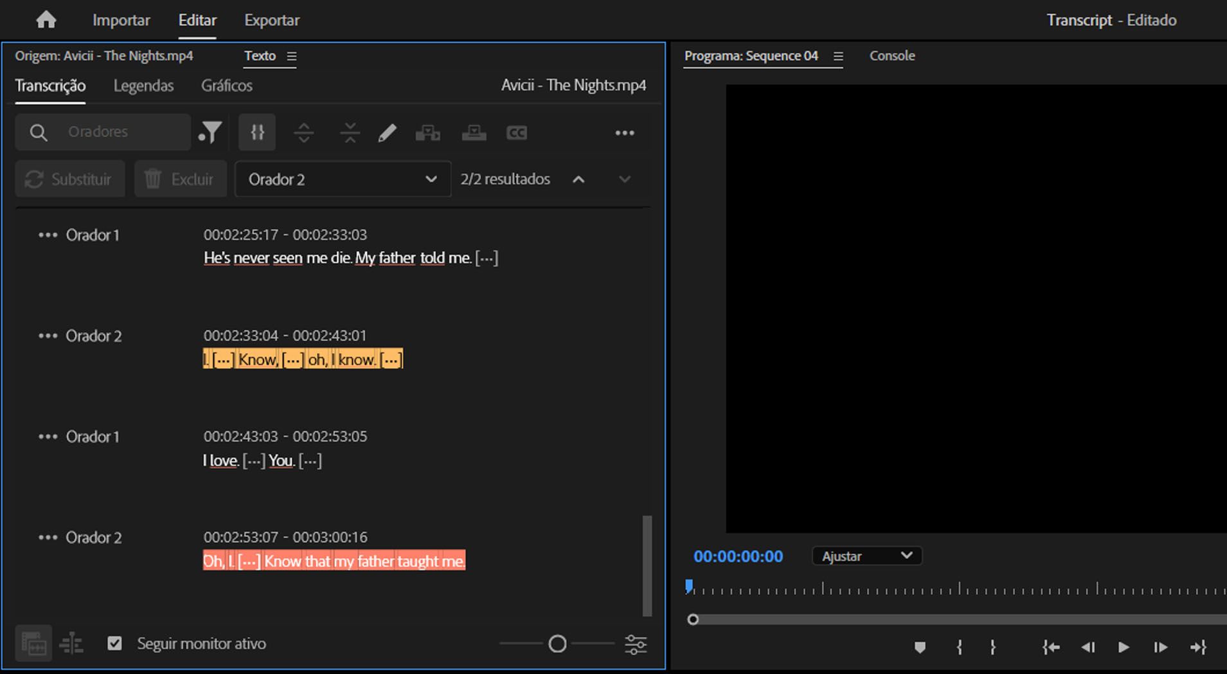
Task: Click the captions view toggle at bottom left
Action: click(x=33, y=643)
